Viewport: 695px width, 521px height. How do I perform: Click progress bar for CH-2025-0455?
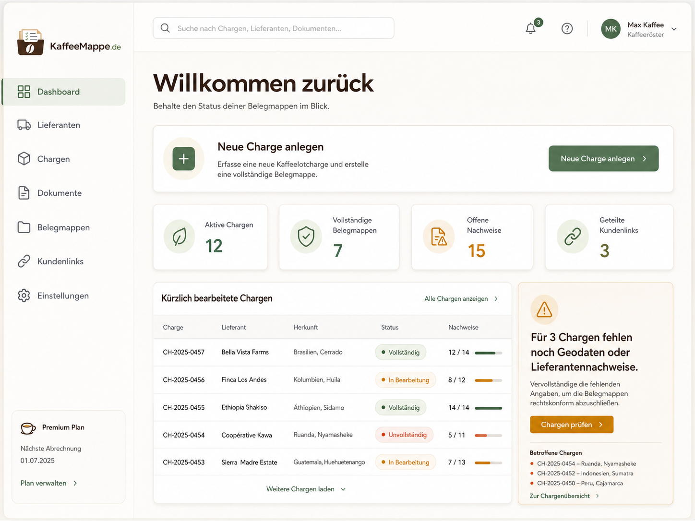488,408
